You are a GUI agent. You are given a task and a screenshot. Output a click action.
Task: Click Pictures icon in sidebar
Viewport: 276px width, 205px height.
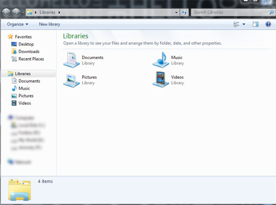click(14, 96)
